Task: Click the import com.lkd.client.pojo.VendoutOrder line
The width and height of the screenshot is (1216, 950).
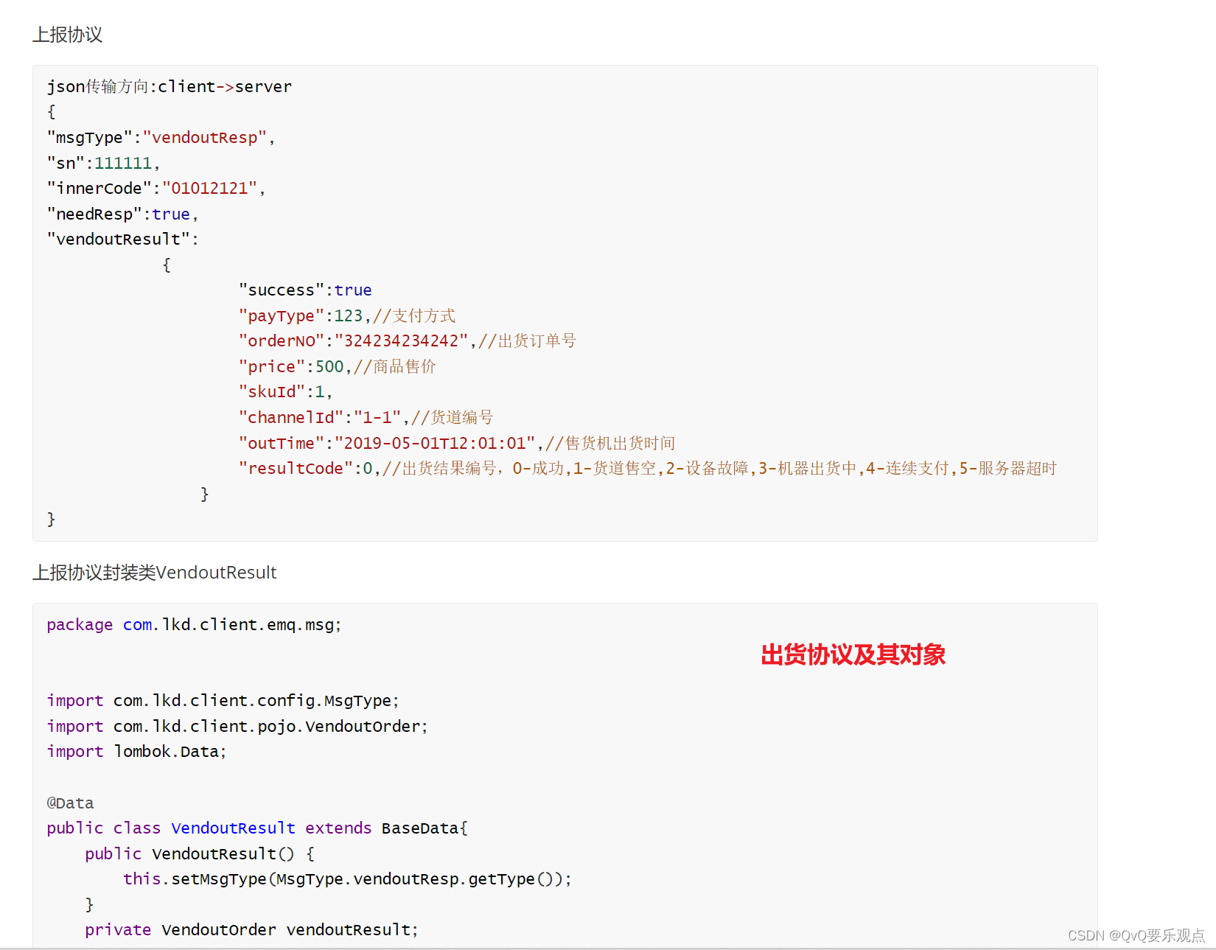Action: pos(237,727)
